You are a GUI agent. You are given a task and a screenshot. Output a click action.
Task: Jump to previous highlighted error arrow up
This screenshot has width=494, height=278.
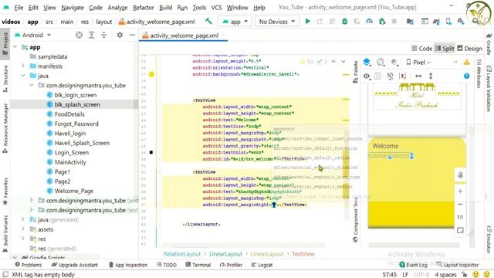(333, 62)
